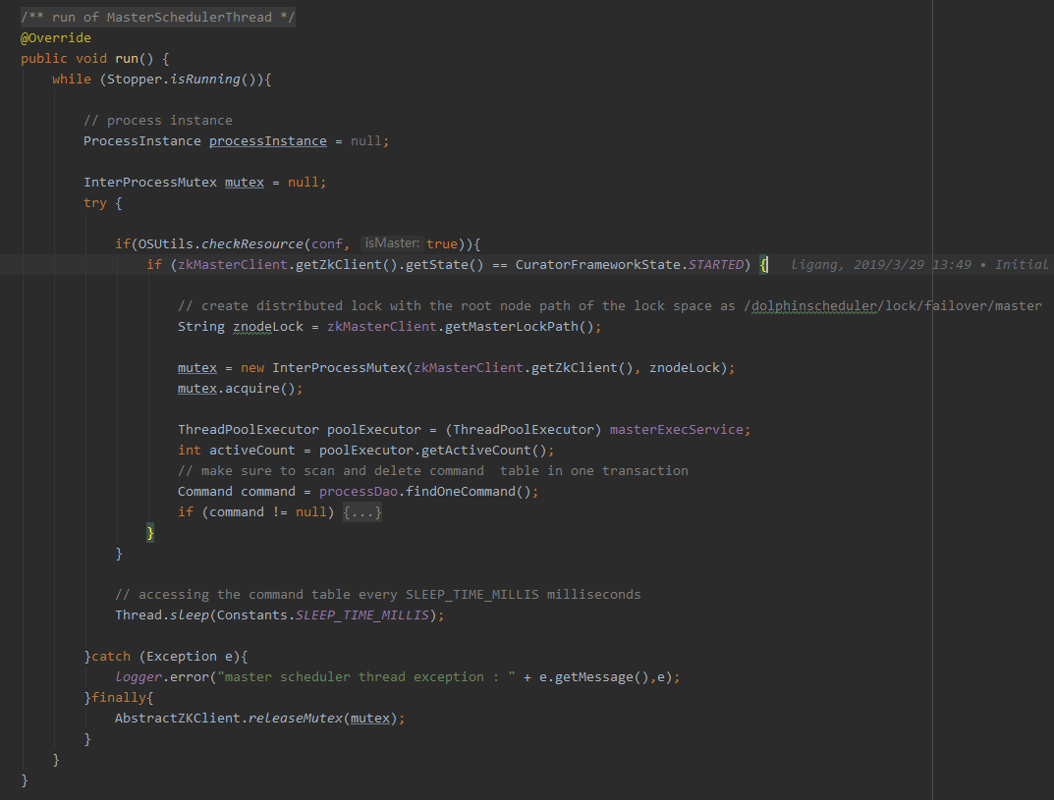Click the Stopper class name
Viewport: 1054px width, 800px height.
(x=135, y=80)
